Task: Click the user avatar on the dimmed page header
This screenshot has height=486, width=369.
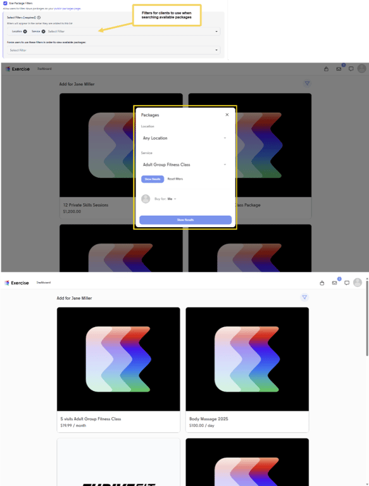Action: click(362, 68)
